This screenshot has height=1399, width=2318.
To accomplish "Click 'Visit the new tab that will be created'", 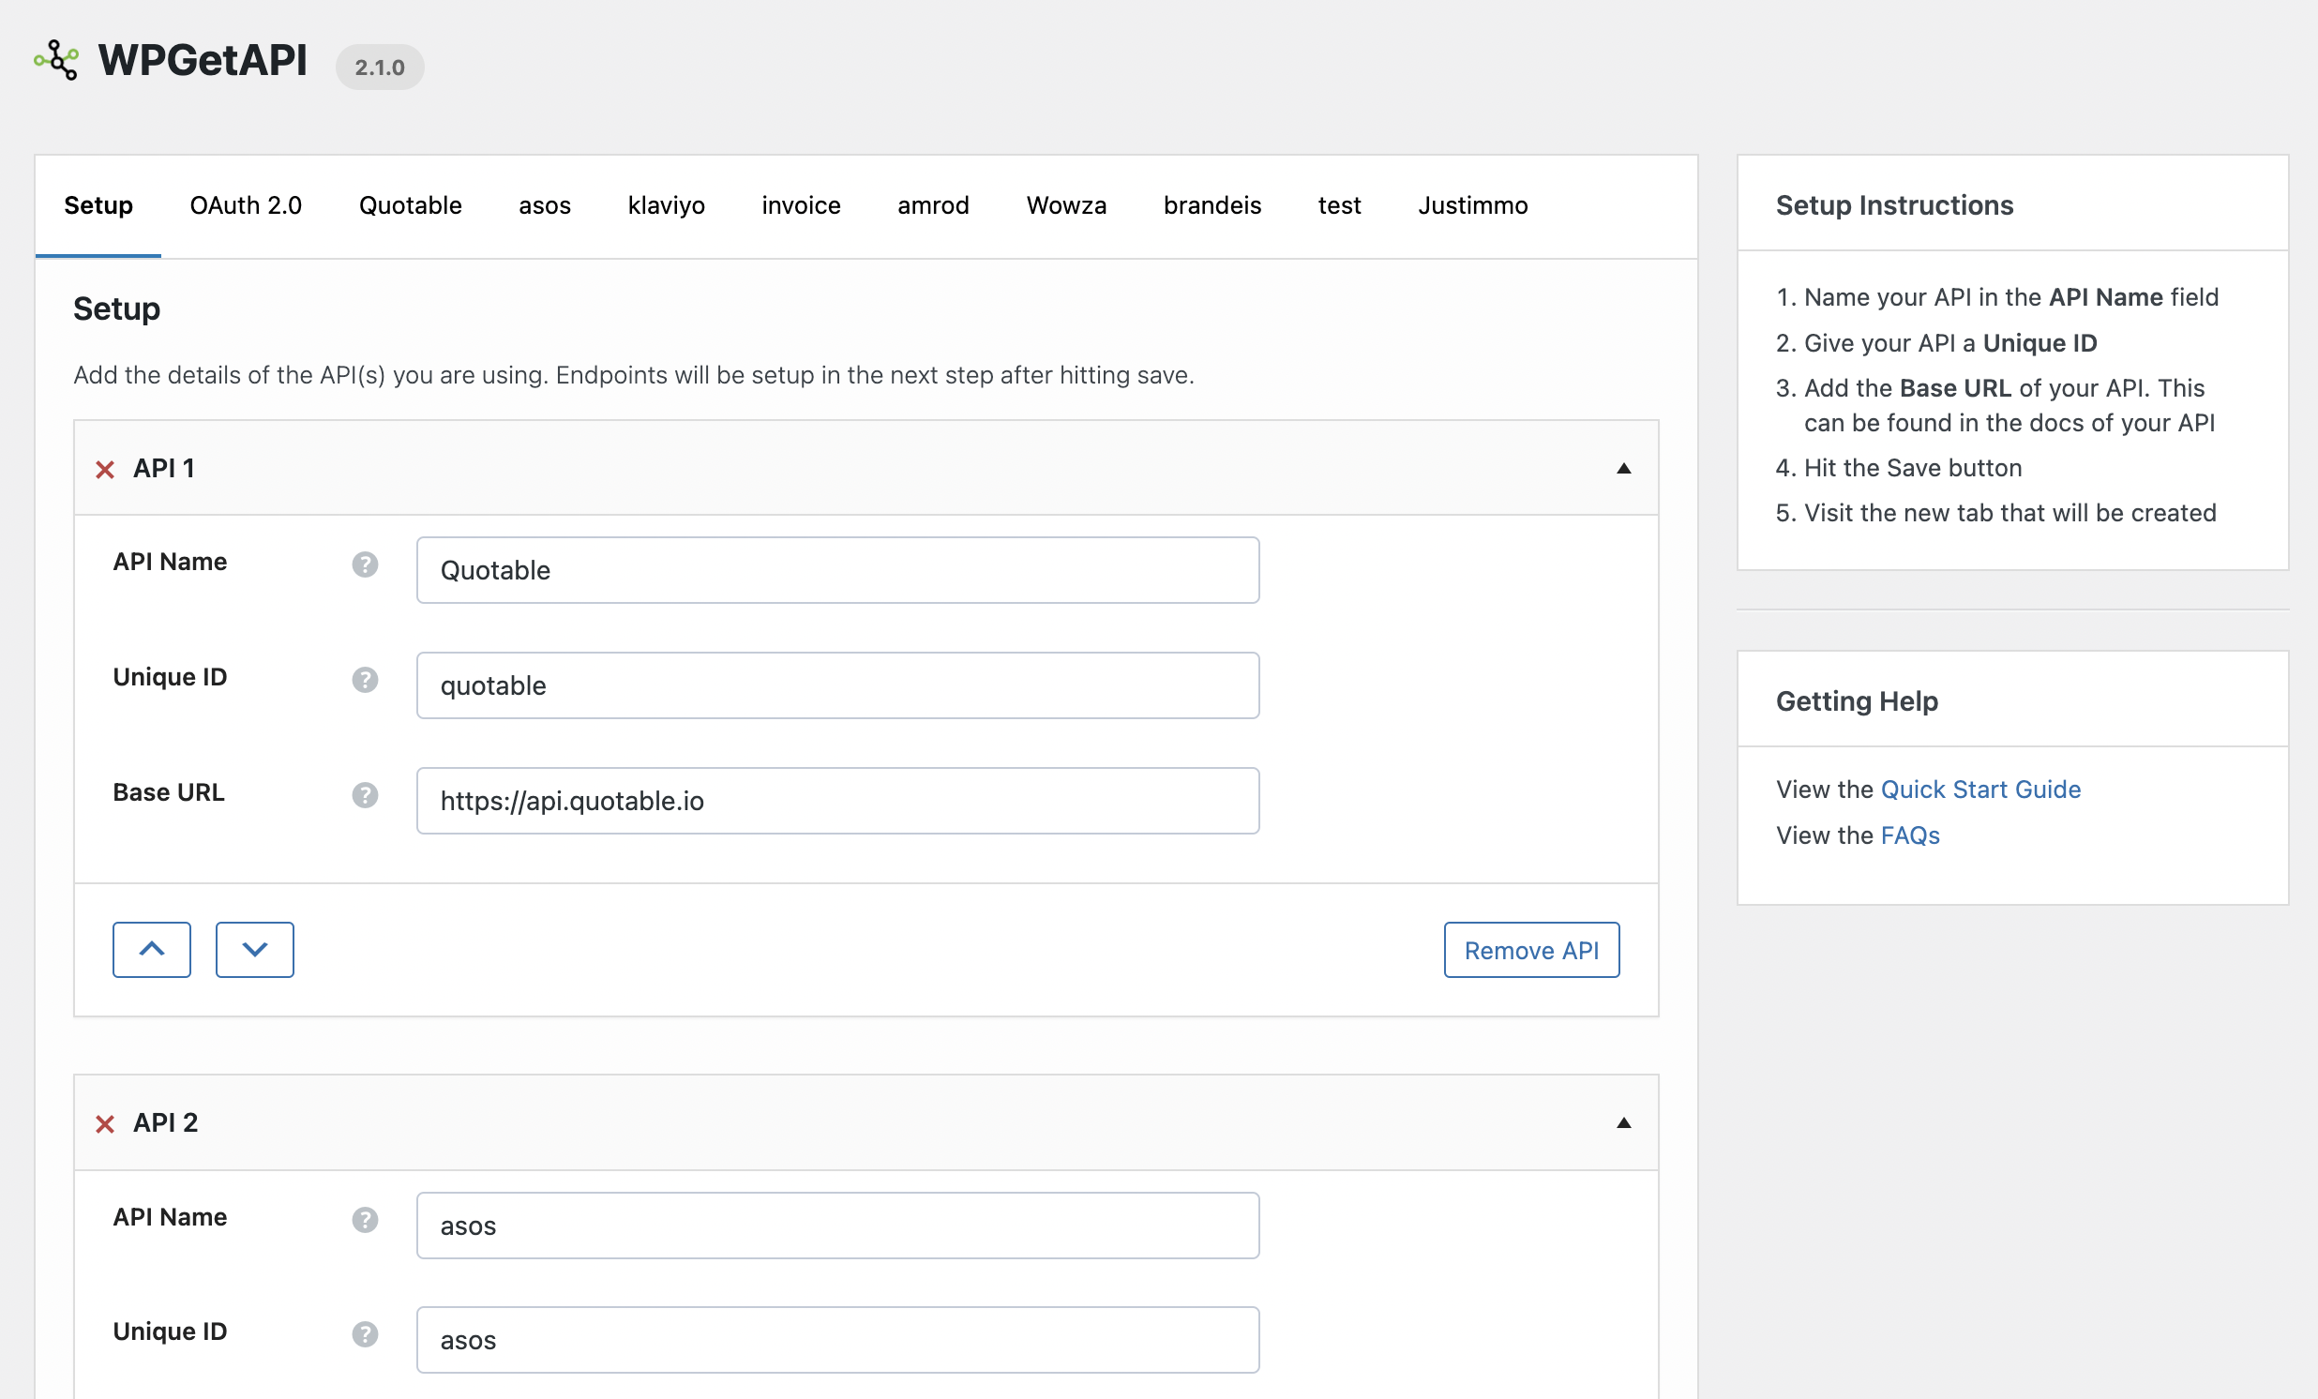I will pyautogui.click(x=2010, y=513).
